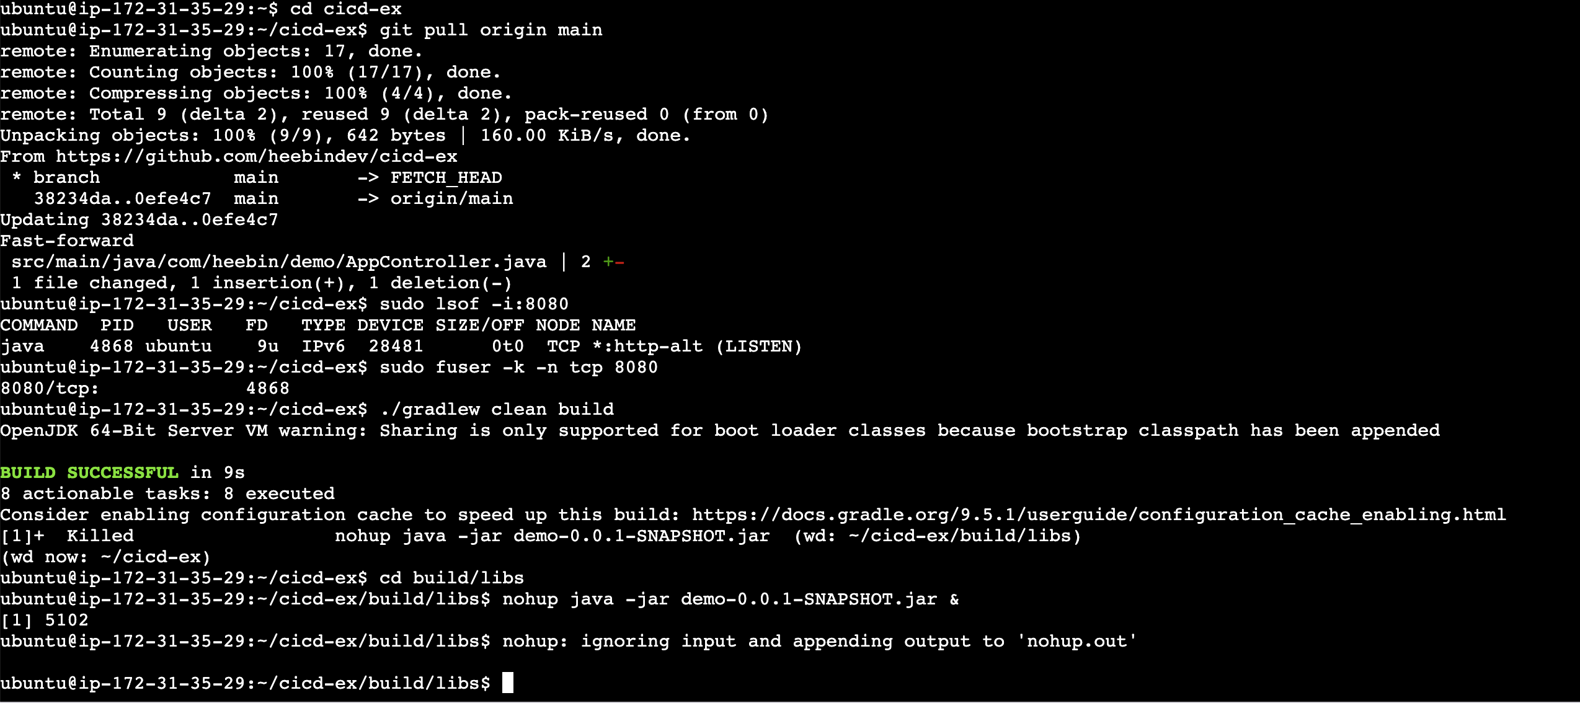Click the 'nohup.out' filename text

pyautogui.click(x=1076, y=641)
